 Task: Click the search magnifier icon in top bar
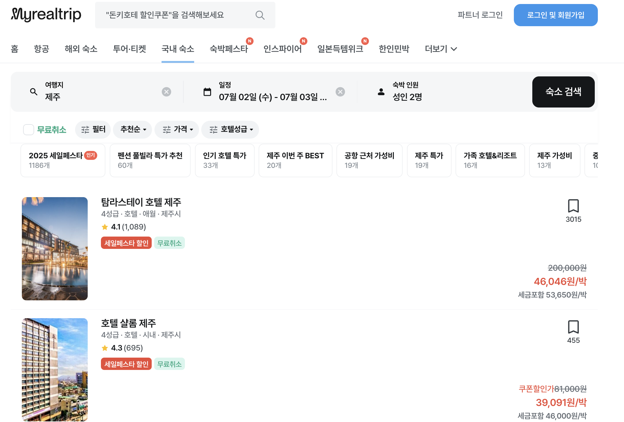coord(260,15)
